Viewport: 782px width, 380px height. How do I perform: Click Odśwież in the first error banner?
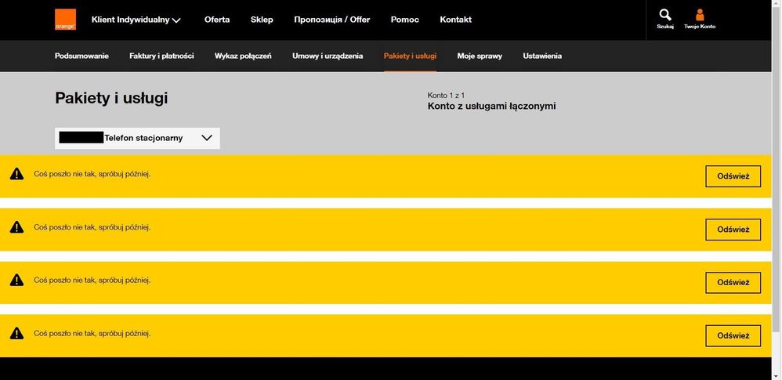[733, 176]
